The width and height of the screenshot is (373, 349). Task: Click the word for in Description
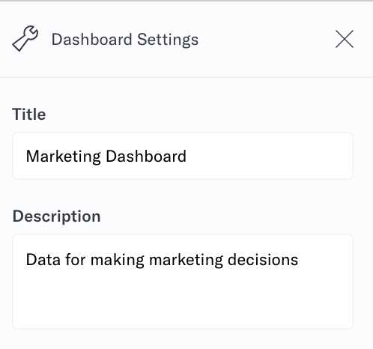[x=76, y=260]
